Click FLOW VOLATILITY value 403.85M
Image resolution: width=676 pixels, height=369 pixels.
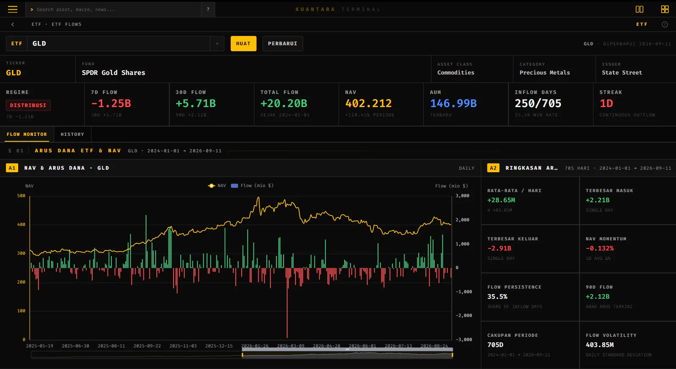click(x=600, y=345)
